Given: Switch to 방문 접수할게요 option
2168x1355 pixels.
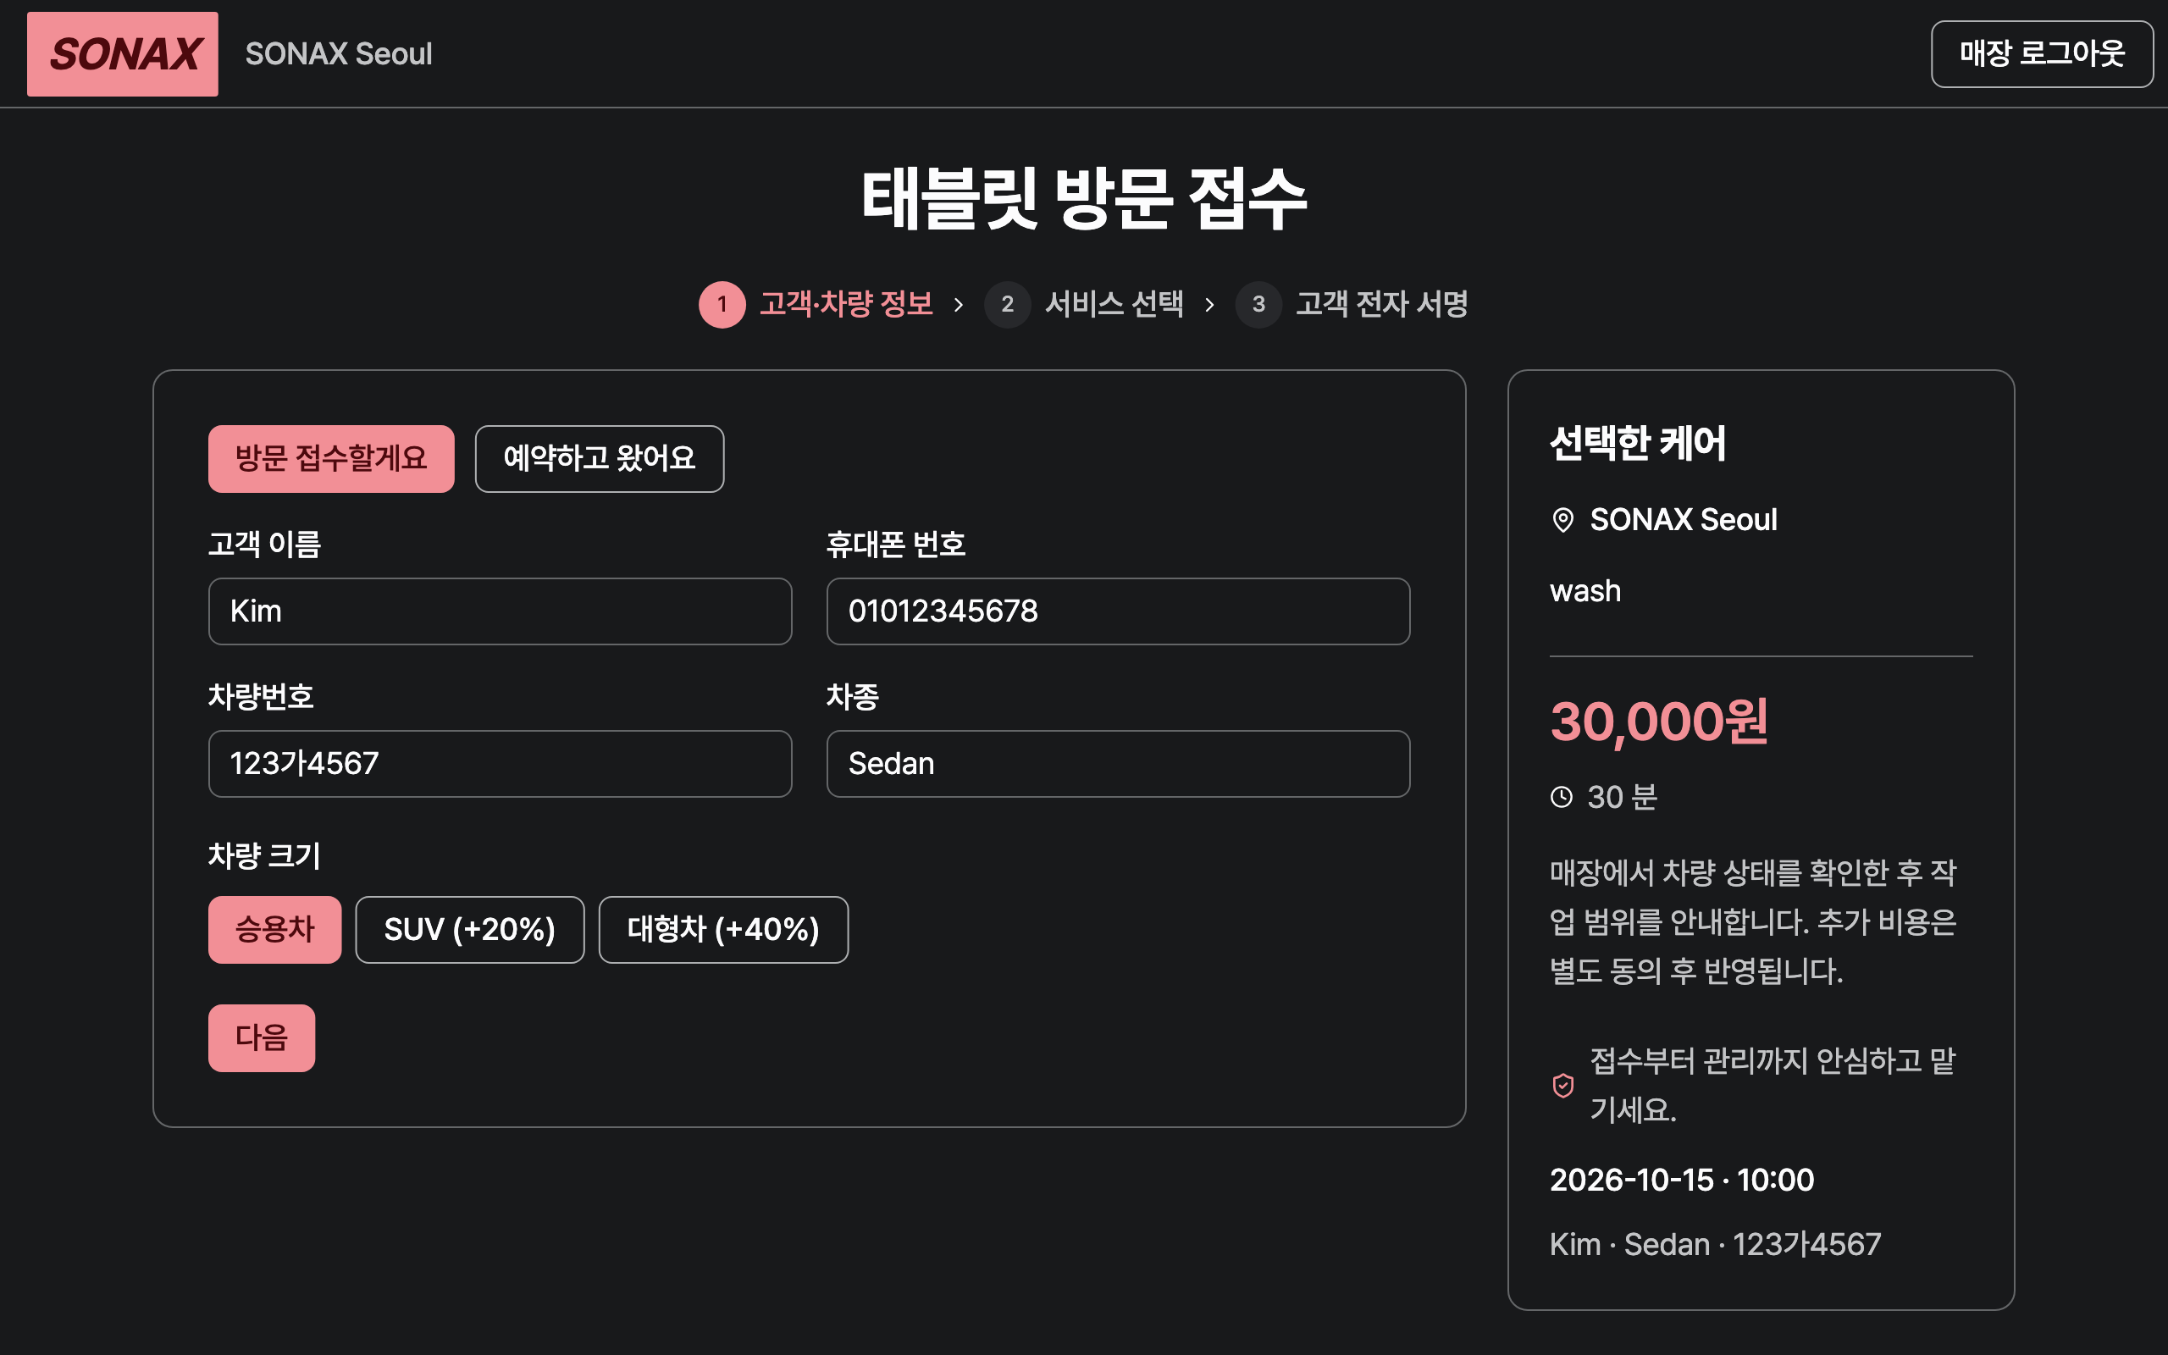Looking at the screenshot, I should click(x=331, y=459).
